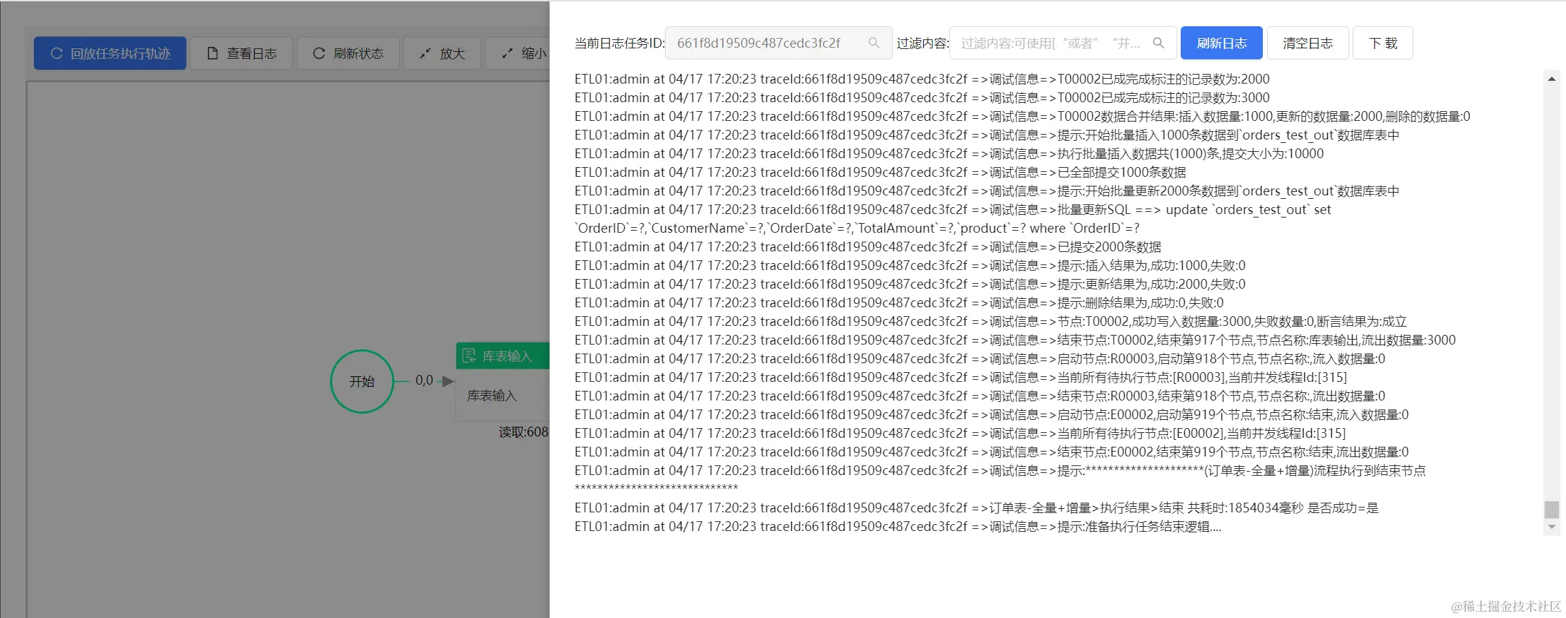Select the 开始 start node circle
Image resolution: width=1566 pixels, height=618 pixels.
[x=362, y=381]
